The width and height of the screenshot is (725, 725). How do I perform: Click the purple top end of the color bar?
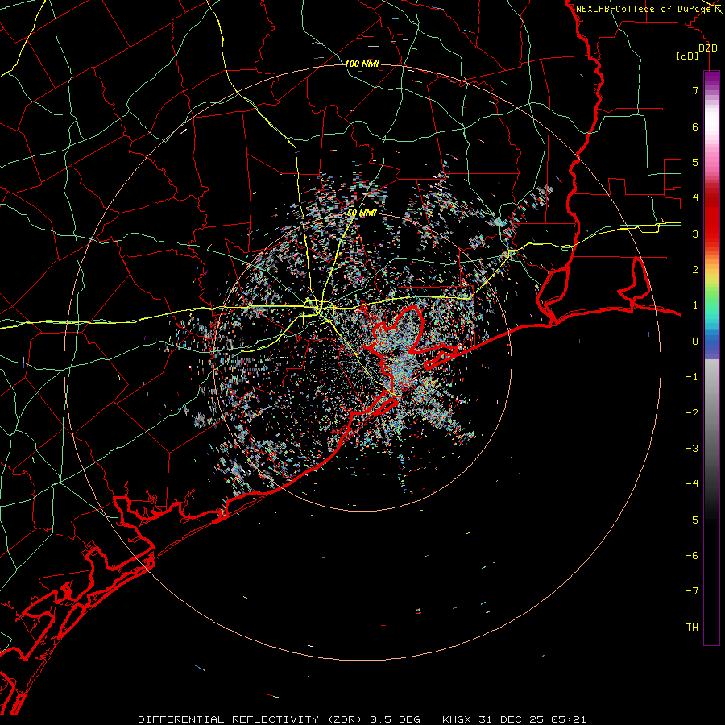coord(711,77)
